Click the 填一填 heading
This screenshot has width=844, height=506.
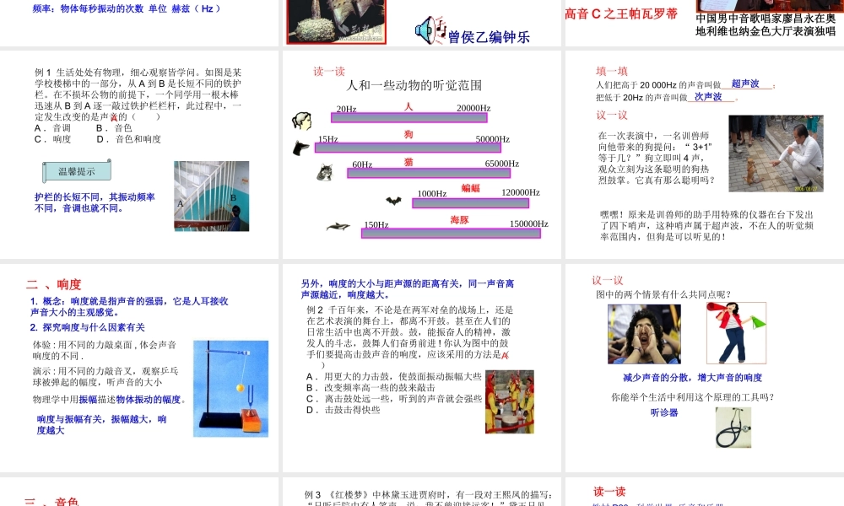click(x=611, y=71)
